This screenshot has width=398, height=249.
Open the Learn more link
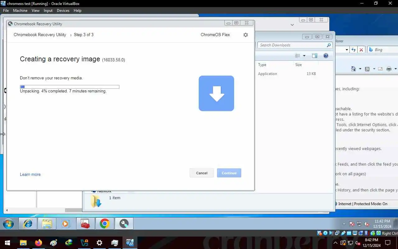[30, 174]
